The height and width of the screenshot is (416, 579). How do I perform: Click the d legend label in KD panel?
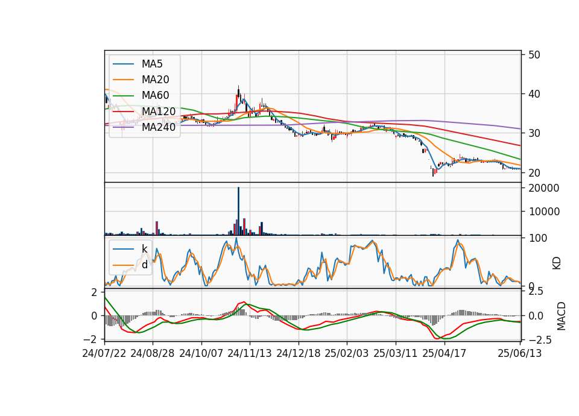coord(145,265)
